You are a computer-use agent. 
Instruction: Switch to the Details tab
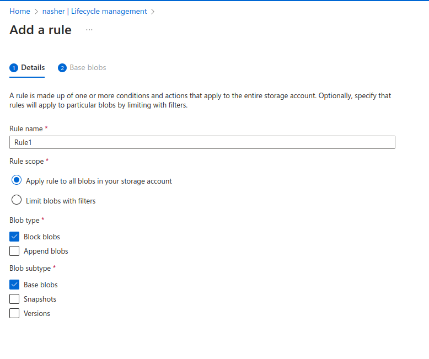pyautogui.click(x=33, y=67)
